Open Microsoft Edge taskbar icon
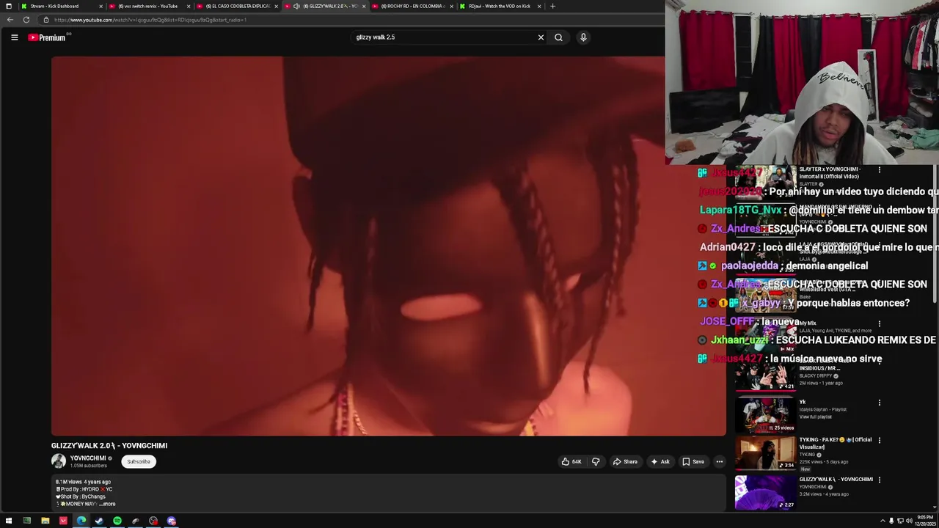Image resolution: width=939 pixels, height=528 pixels. [x=81, y=521]
